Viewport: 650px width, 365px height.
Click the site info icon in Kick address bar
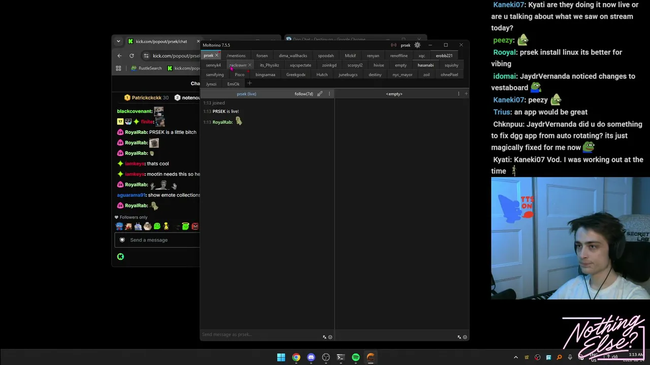coord(146,56)
